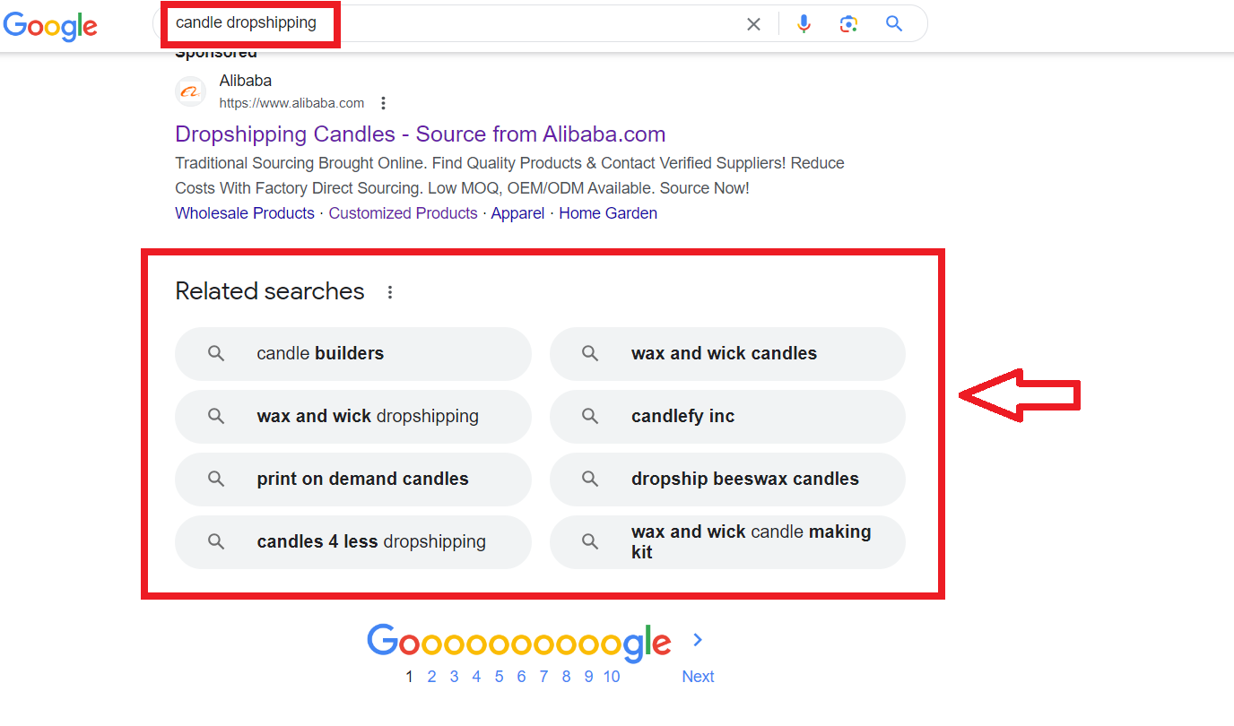Click the Google logo
The height and width of the screenshot is (726, 1234).
50,27
